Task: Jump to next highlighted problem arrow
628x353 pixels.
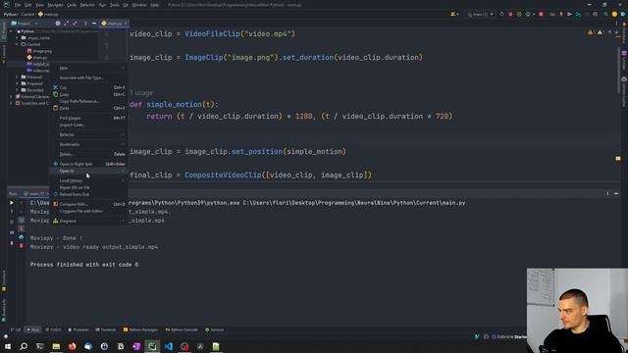Action: click(x=616, y=32)
